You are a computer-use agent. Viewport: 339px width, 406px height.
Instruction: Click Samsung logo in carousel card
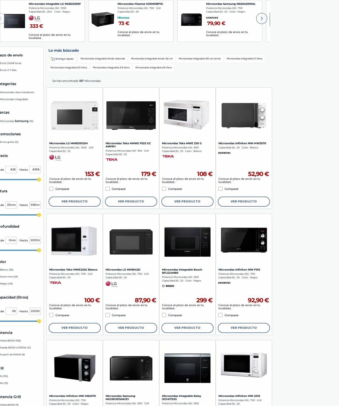(212, 18)
